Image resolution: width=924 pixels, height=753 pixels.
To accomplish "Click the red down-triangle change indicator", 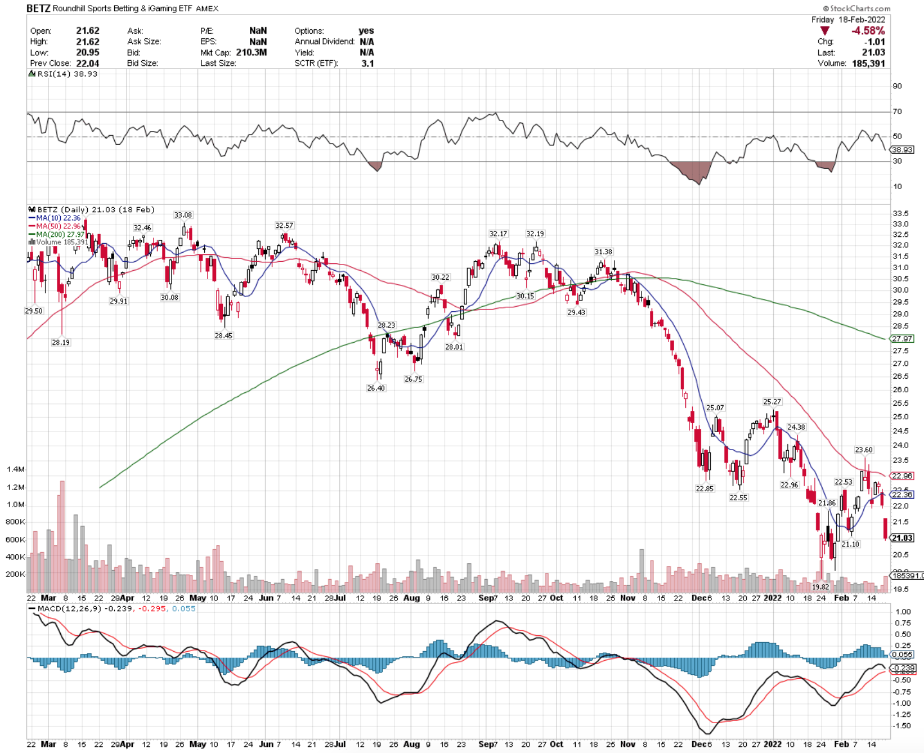I will point(824,31).
